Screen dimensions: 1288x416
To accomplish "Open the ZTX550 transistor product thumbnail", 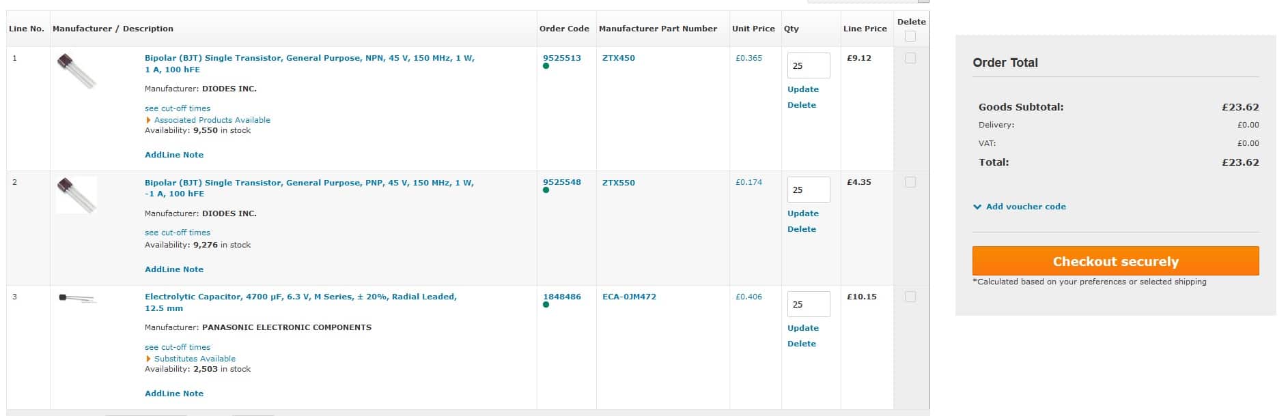I will pos(76,195).
